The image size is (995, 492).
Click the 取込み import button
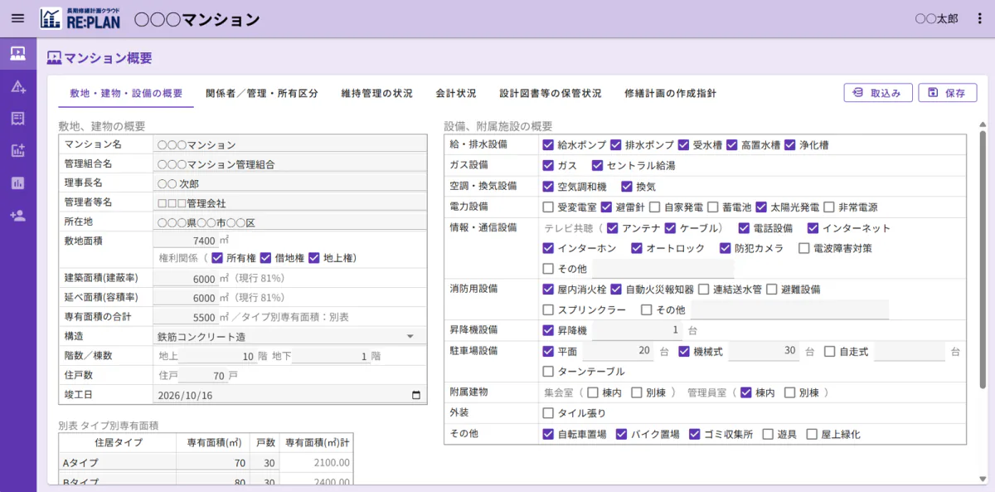(878, 93)
